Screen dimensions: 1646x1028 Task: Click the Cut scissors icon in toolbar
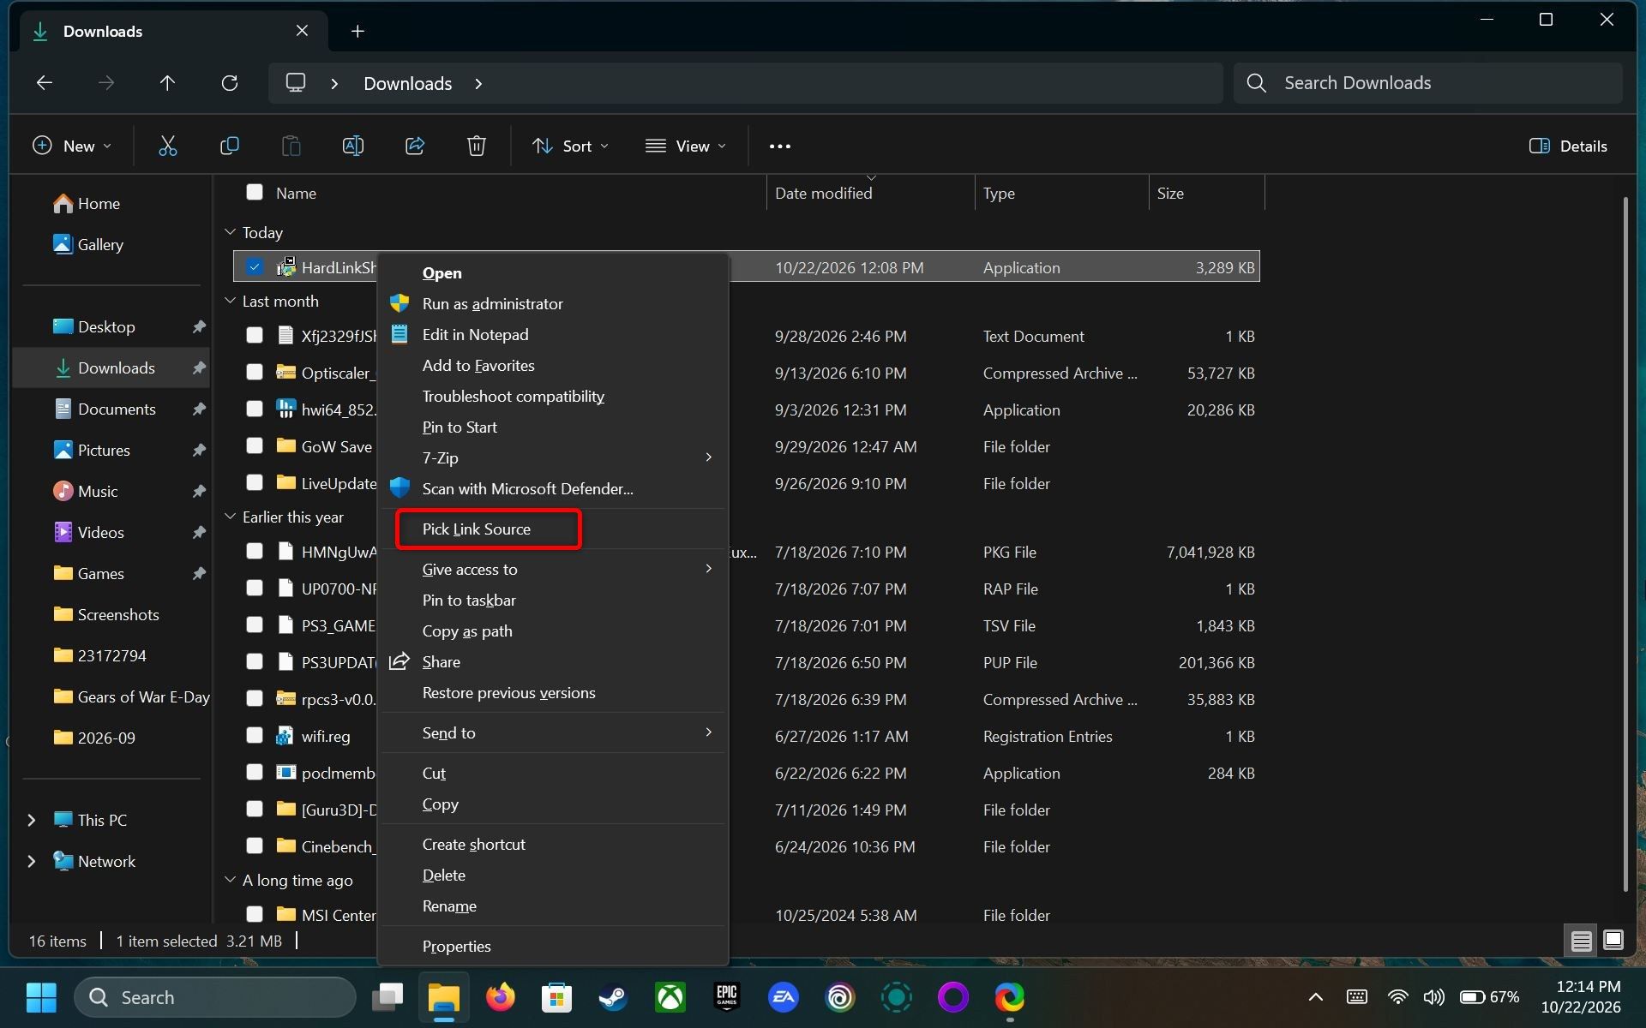click(168, 146)
